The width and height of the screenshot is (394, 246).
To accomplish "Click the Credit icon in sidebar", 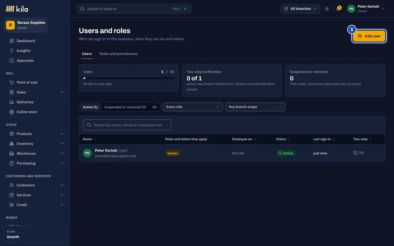I will [x=11, y=205].
